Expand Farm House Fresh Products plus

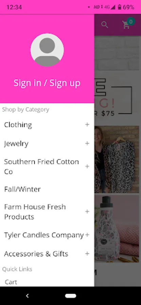87,211
